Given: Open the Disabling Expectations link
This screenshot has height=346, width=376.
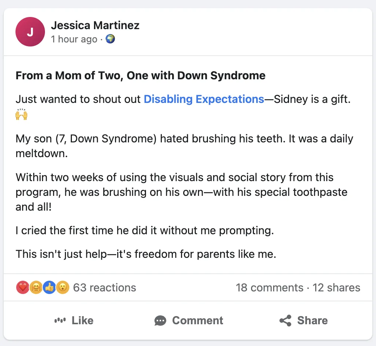Looking at the screenshot, I should (x=203, y=99).
